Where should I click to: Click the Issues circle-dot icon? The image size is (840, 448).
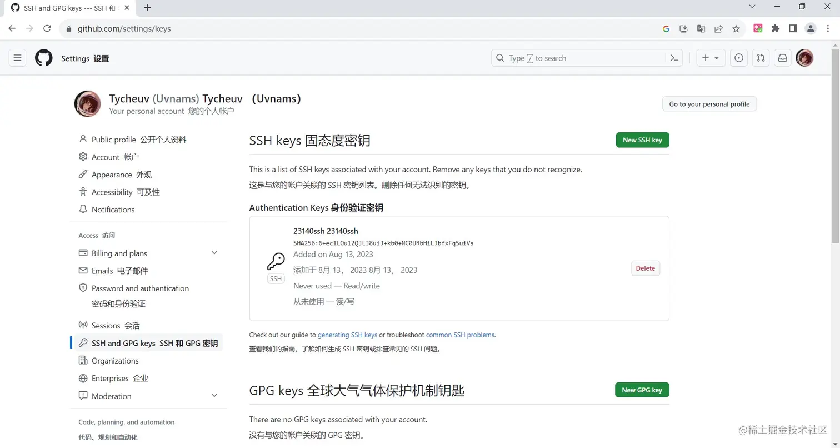pyautogui.click(x=738, y=58)
